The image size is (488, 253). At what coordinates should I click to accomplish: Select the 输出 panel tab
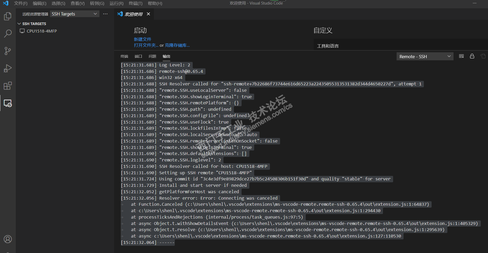(166, 56)
